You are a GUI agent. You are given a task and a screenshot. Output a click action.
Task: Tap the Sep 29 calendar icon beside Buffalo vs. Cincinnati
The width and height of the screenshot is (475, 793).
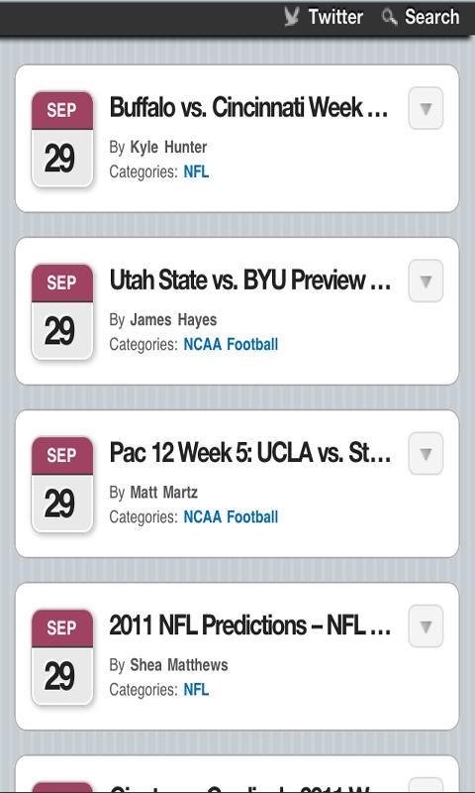click(62, 139)
